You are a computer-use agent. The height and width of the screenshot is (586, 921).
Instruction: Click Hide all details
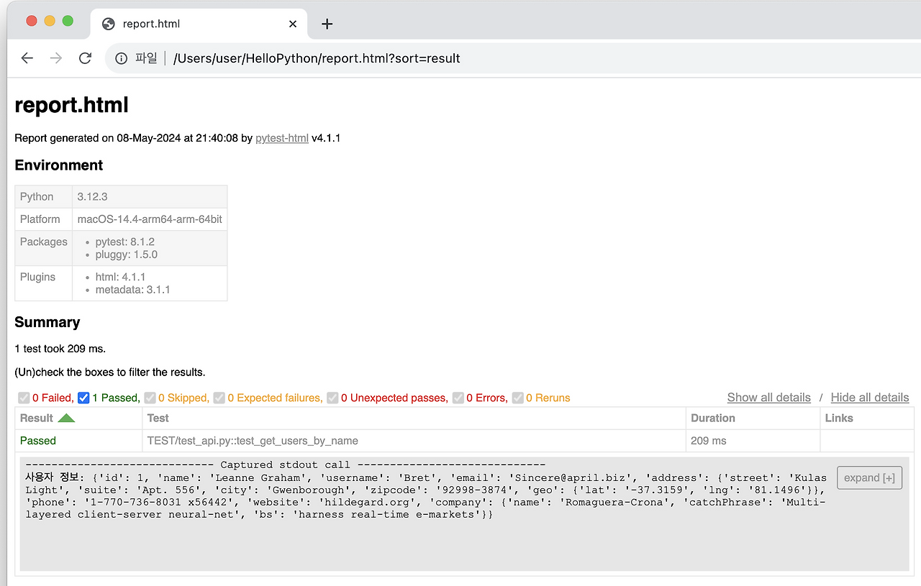869,398
